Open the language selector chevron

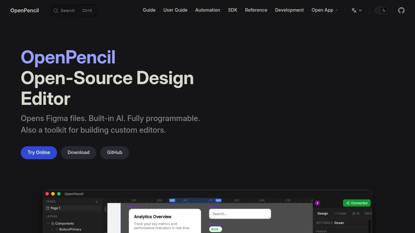360,10
